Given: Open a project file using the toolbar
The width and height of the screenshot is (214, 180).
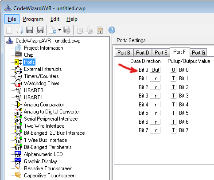Looking at the screenshot, I should click(20, 30).
